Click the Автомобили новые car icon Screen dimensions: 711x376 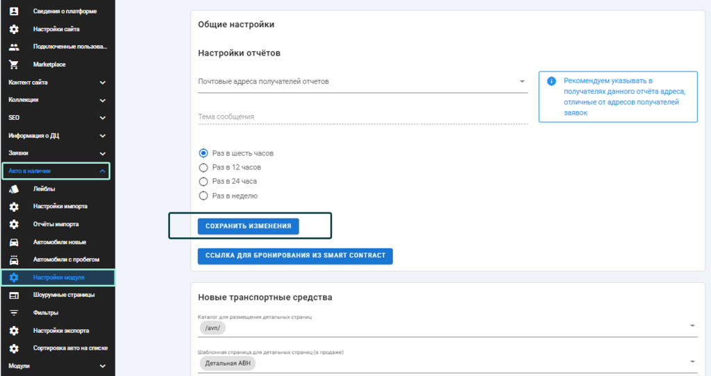click(x=14, y=242)
